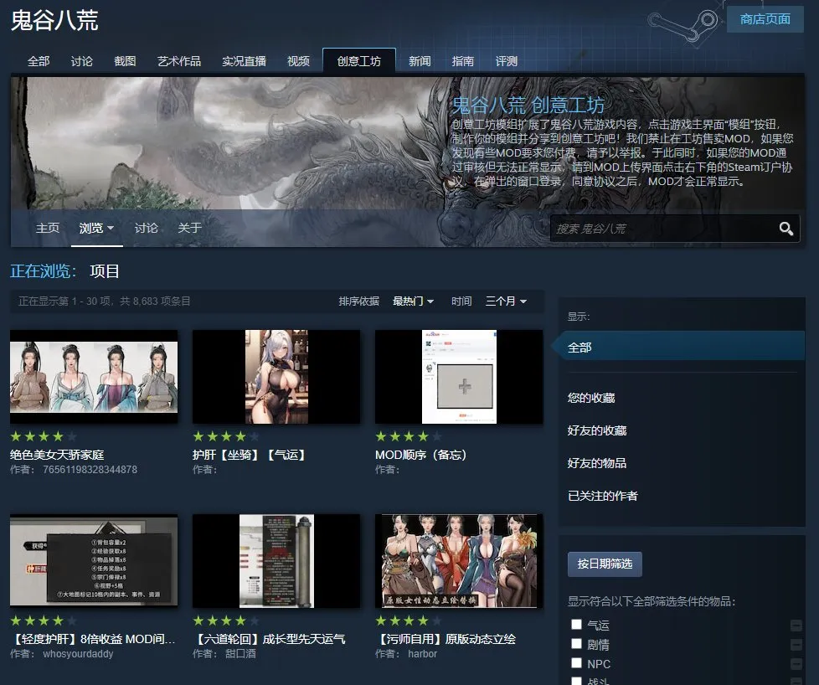819x685 pixels.
Task: Click the minus exclude icon beside 气运
Action: (x=796, y=625)
